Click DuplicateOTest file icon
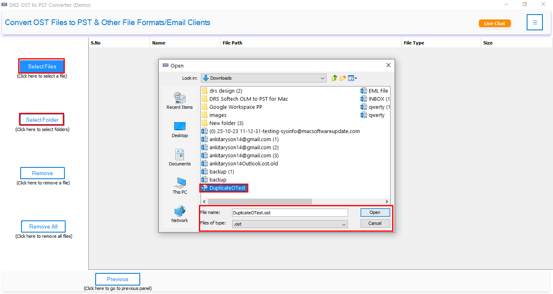 (205, 188)
